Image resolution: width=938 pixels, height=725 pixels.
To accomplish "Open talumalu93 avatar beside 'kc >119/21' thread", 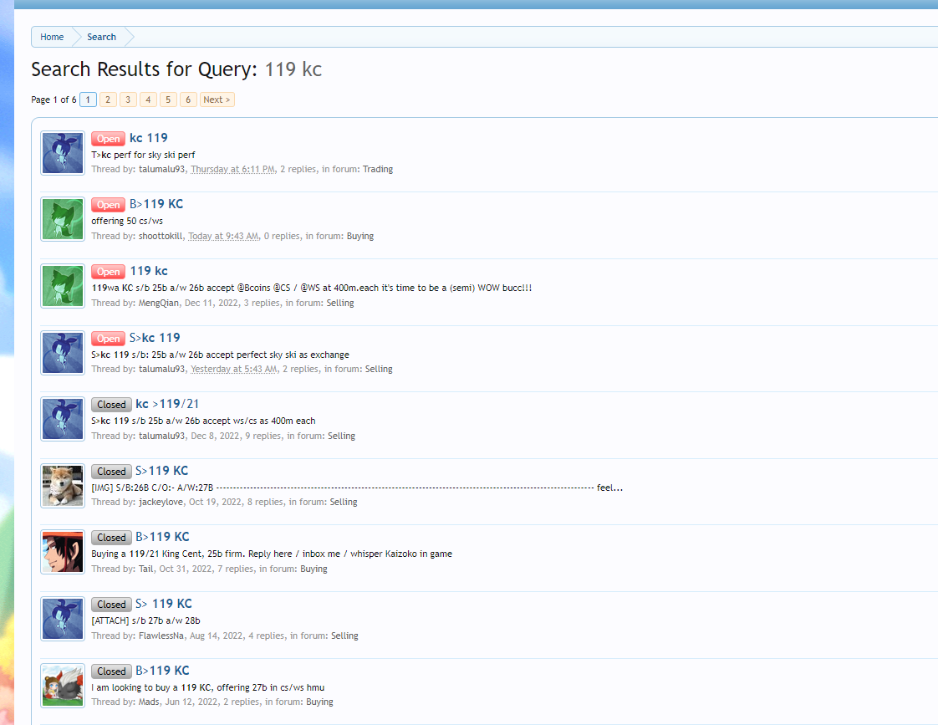I will (x=62, y=419).
